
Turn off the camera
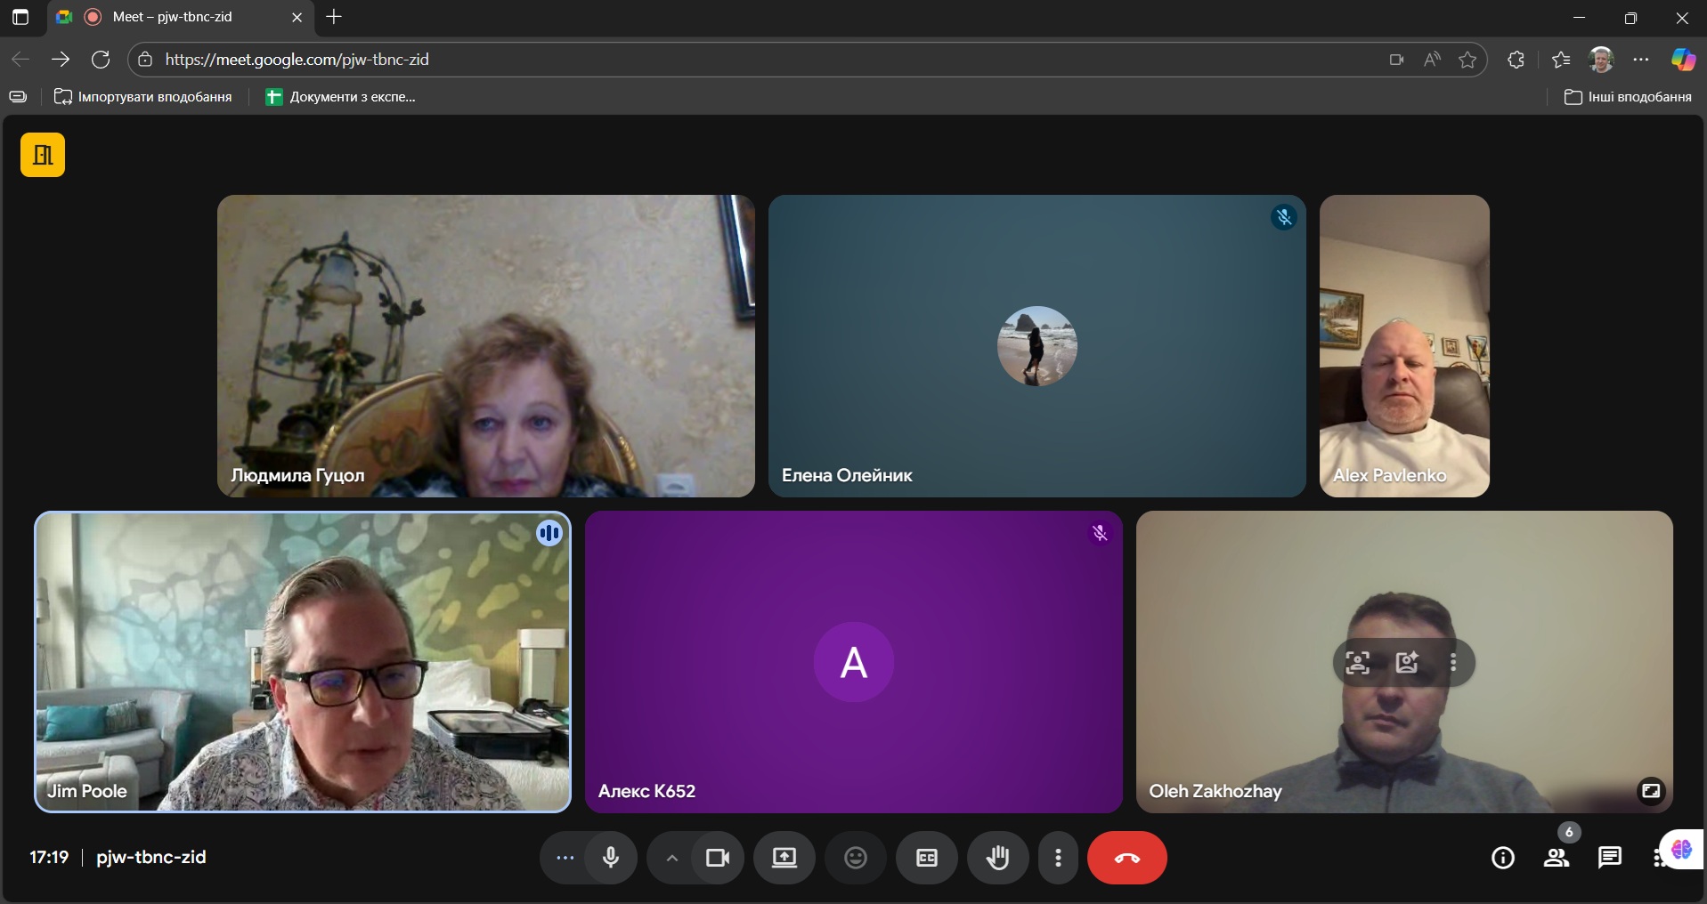coord(718,858)
